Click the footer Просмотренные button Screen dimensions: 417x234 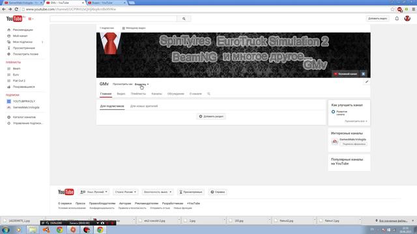[191, 192]
